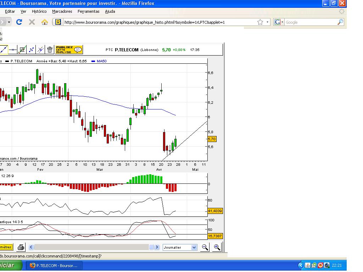The image size is (363, 272).
Task: Open the Journalier period dropdown
Action: [x=180, y=247]
